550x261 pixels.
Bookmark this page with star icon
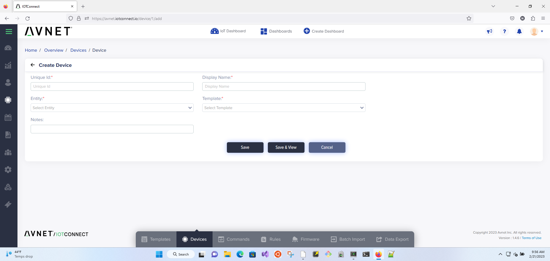469,19
